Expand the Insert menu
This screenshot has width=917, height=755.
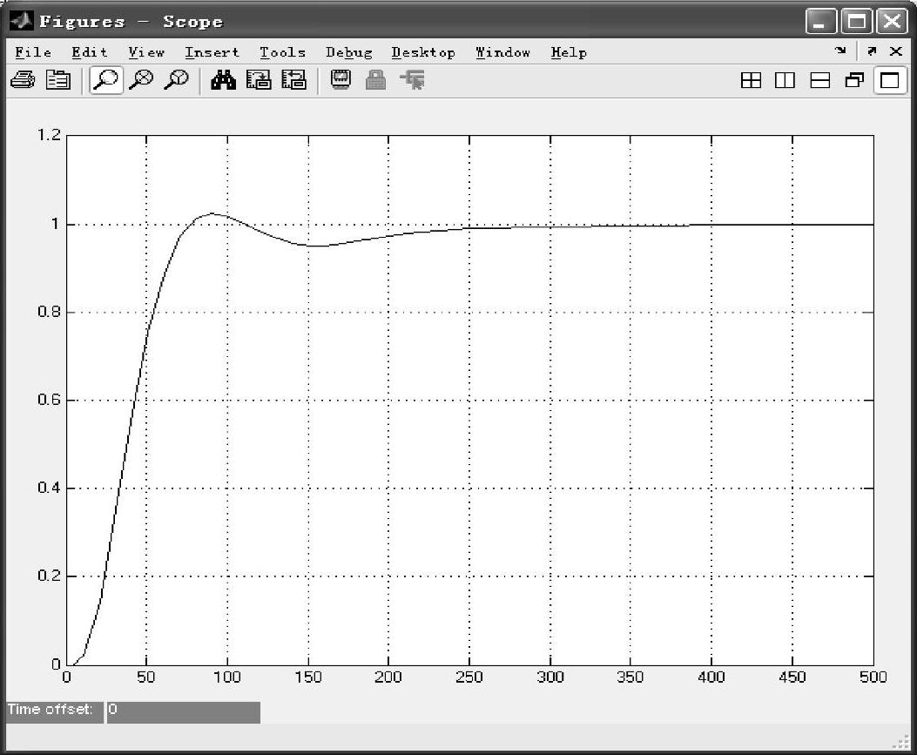pyautogui.click(x=212, y=52)
